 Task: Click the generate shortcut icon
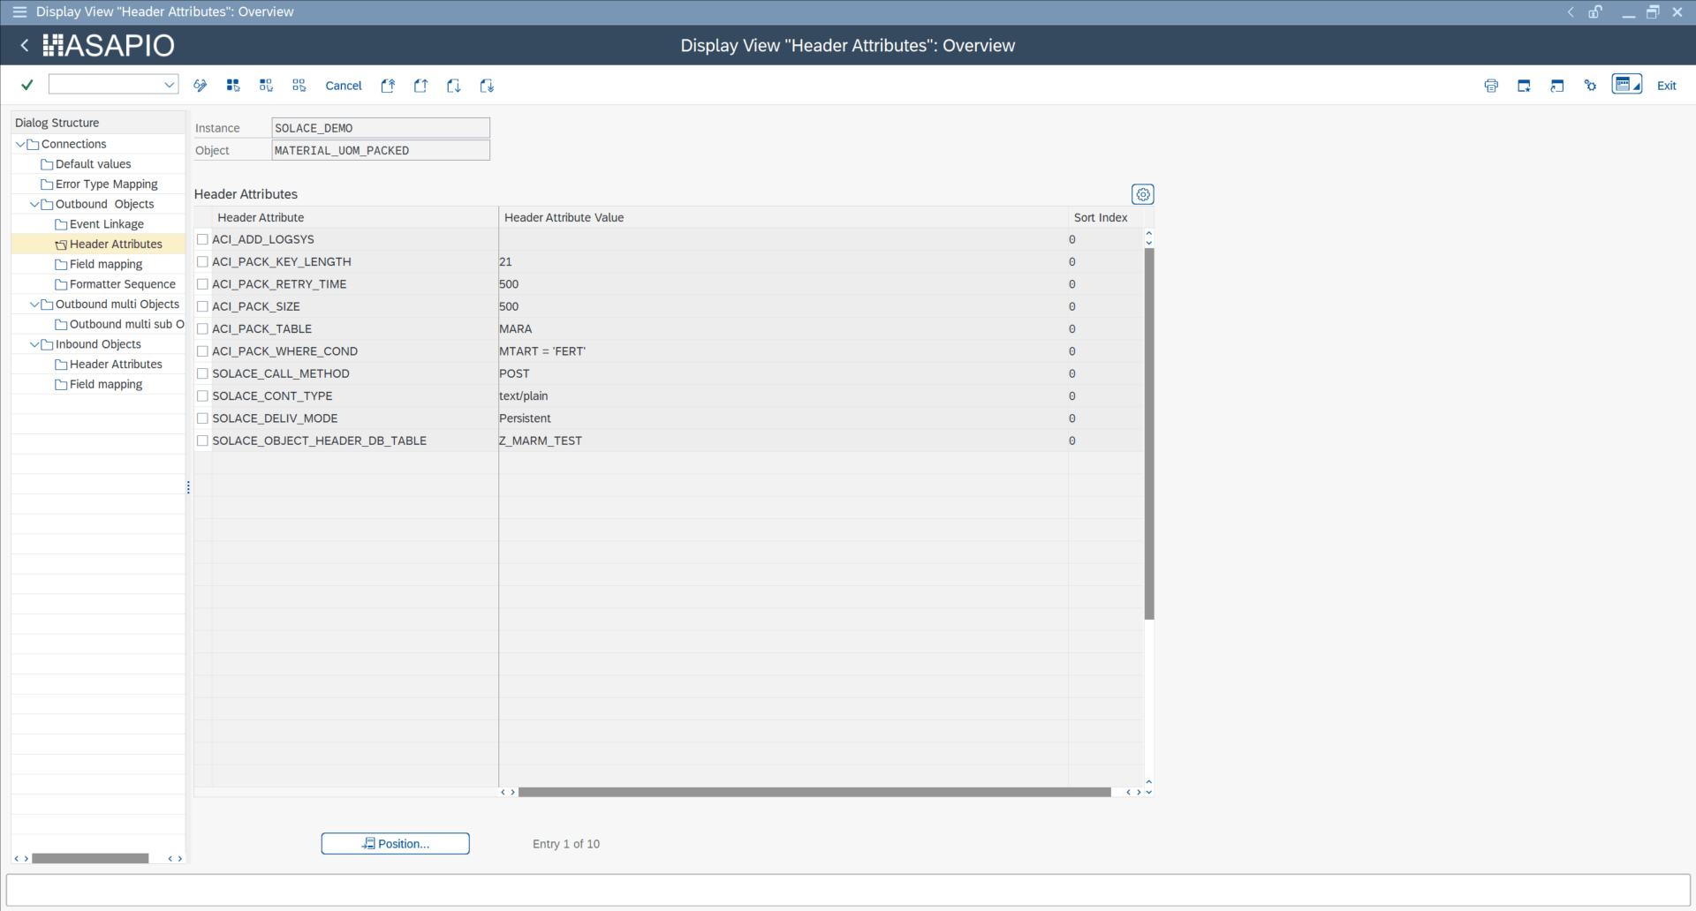pyautogui.click(x=1557, y=86)
